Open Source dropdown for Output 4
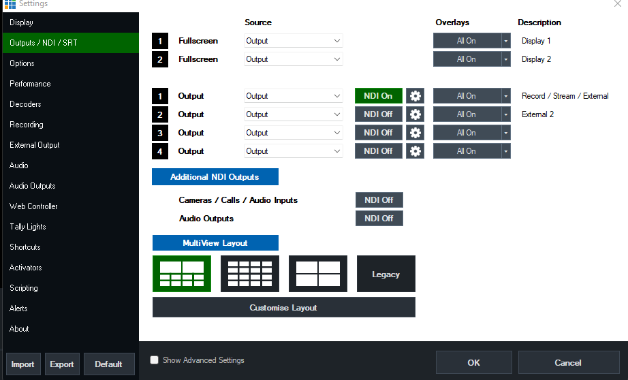 coord(293,151)
